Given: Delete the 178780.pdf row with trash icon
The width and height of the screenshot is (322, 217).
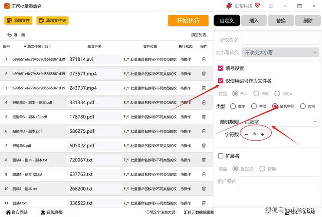Looking at the screenshot, I should [x=204, y=117].
